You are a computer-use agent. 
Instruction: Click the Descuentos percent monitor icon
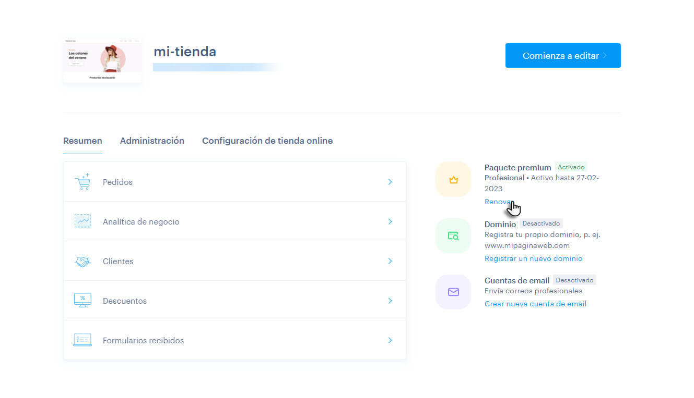[83, 301]
